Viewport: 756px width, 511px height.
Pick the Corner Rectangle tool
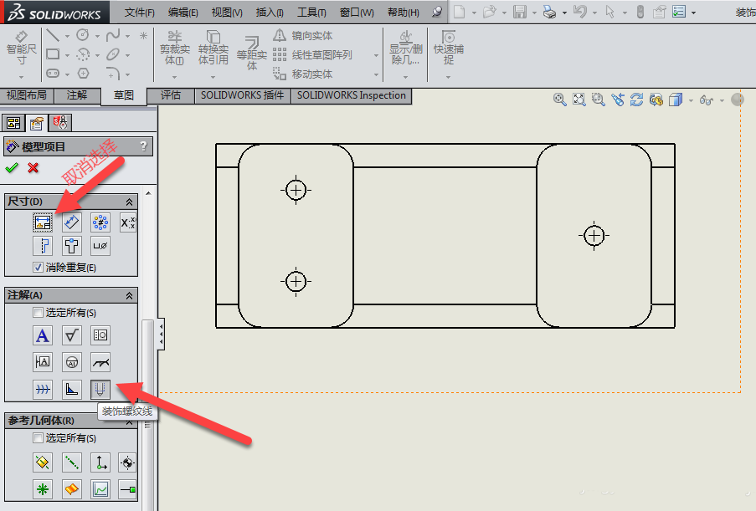tap(53, 54)
